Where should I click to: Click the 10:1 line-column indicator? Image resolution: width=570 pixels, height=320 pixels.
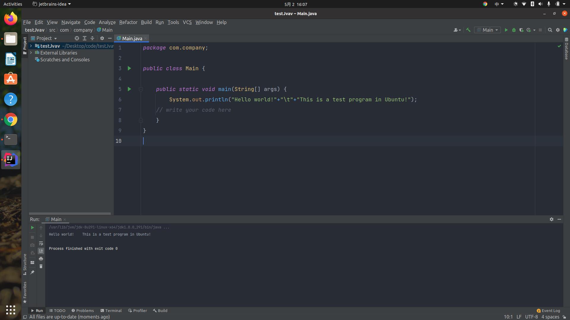pos(508,317)
